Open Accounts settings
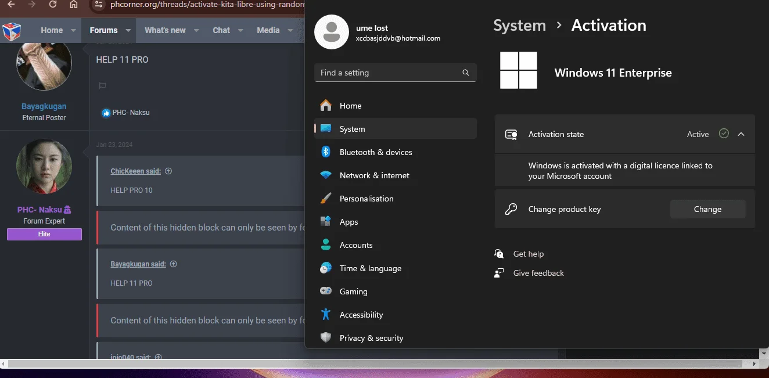The width and height of the screenshot is (769, 378). [x=396, y=245]
